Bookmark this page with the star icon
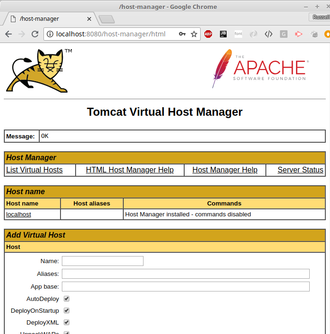The width and height of the screenshot is (330, 334). tap(194, 34)
